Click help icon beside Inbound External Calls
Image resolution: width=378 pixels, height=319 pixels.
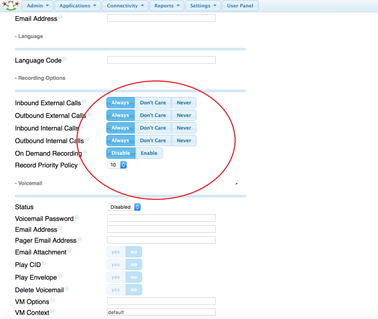click(x=84, y=101)
